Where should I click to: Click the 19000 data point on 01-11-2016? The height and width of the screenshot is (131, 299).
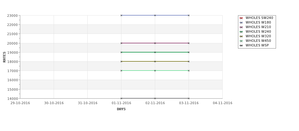coord(121,52)
